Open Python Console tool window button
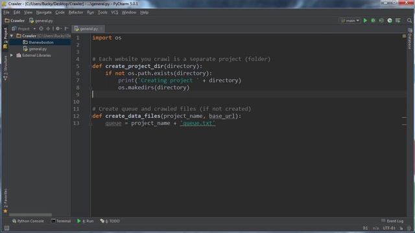Image resolution: width=415 pixels, height=233 pixels. click(x=28, y=221)
